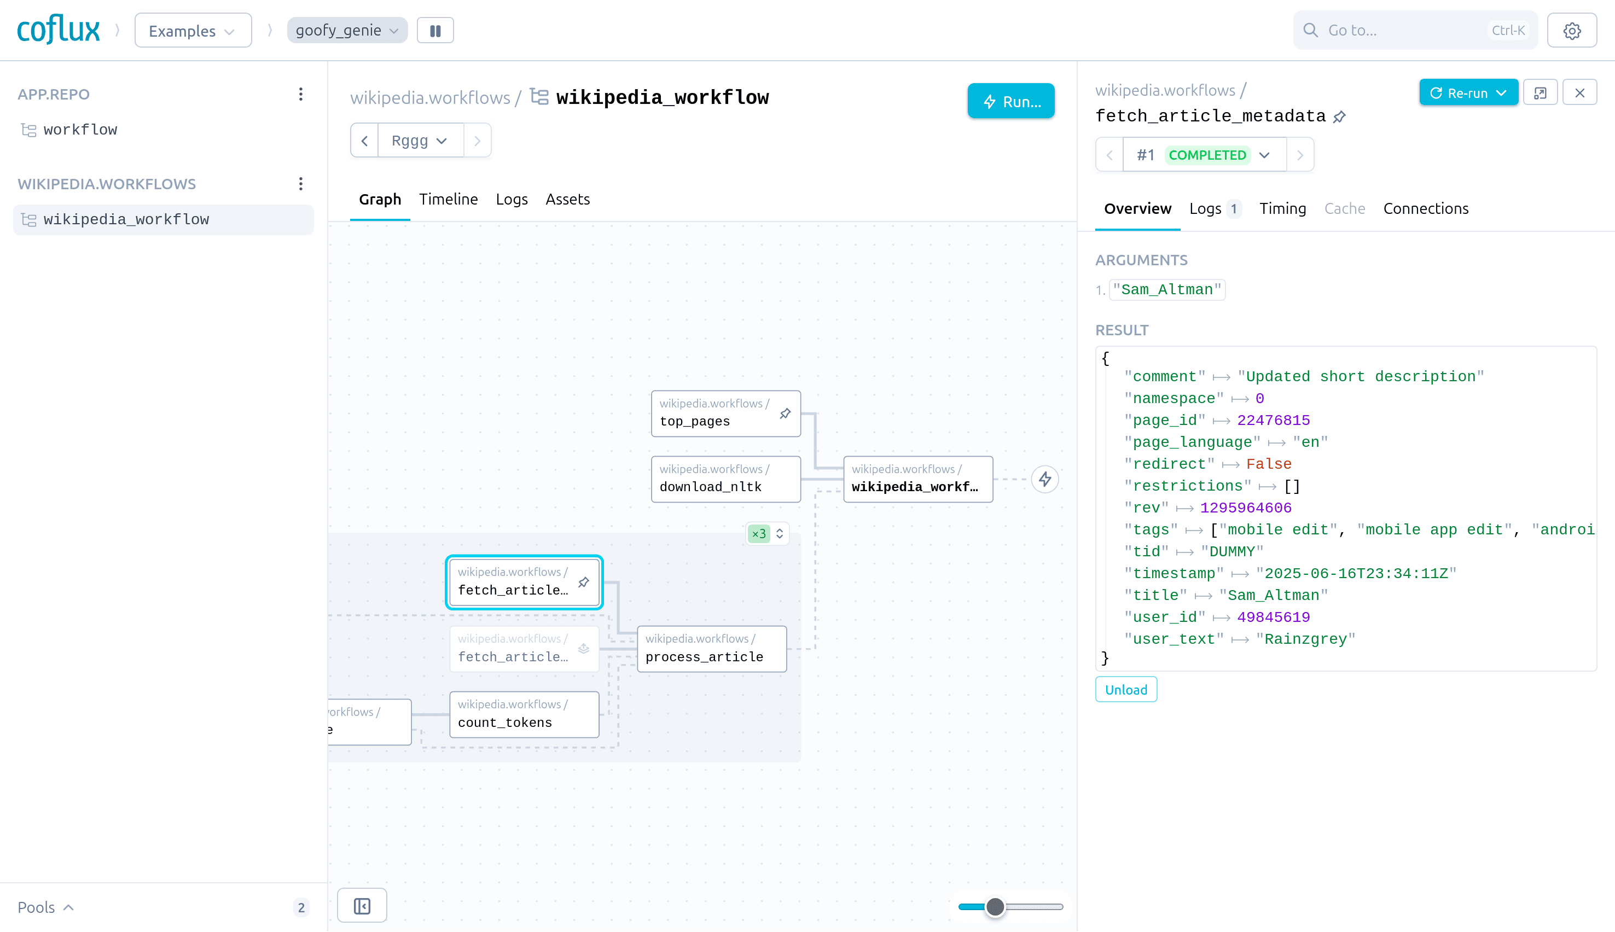1615x932 pixels.
Task: Pin the top_pages node
Action: 785,413
